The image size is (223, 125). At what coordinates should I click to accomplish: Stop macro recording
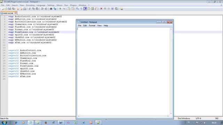[x=105, y=9]
